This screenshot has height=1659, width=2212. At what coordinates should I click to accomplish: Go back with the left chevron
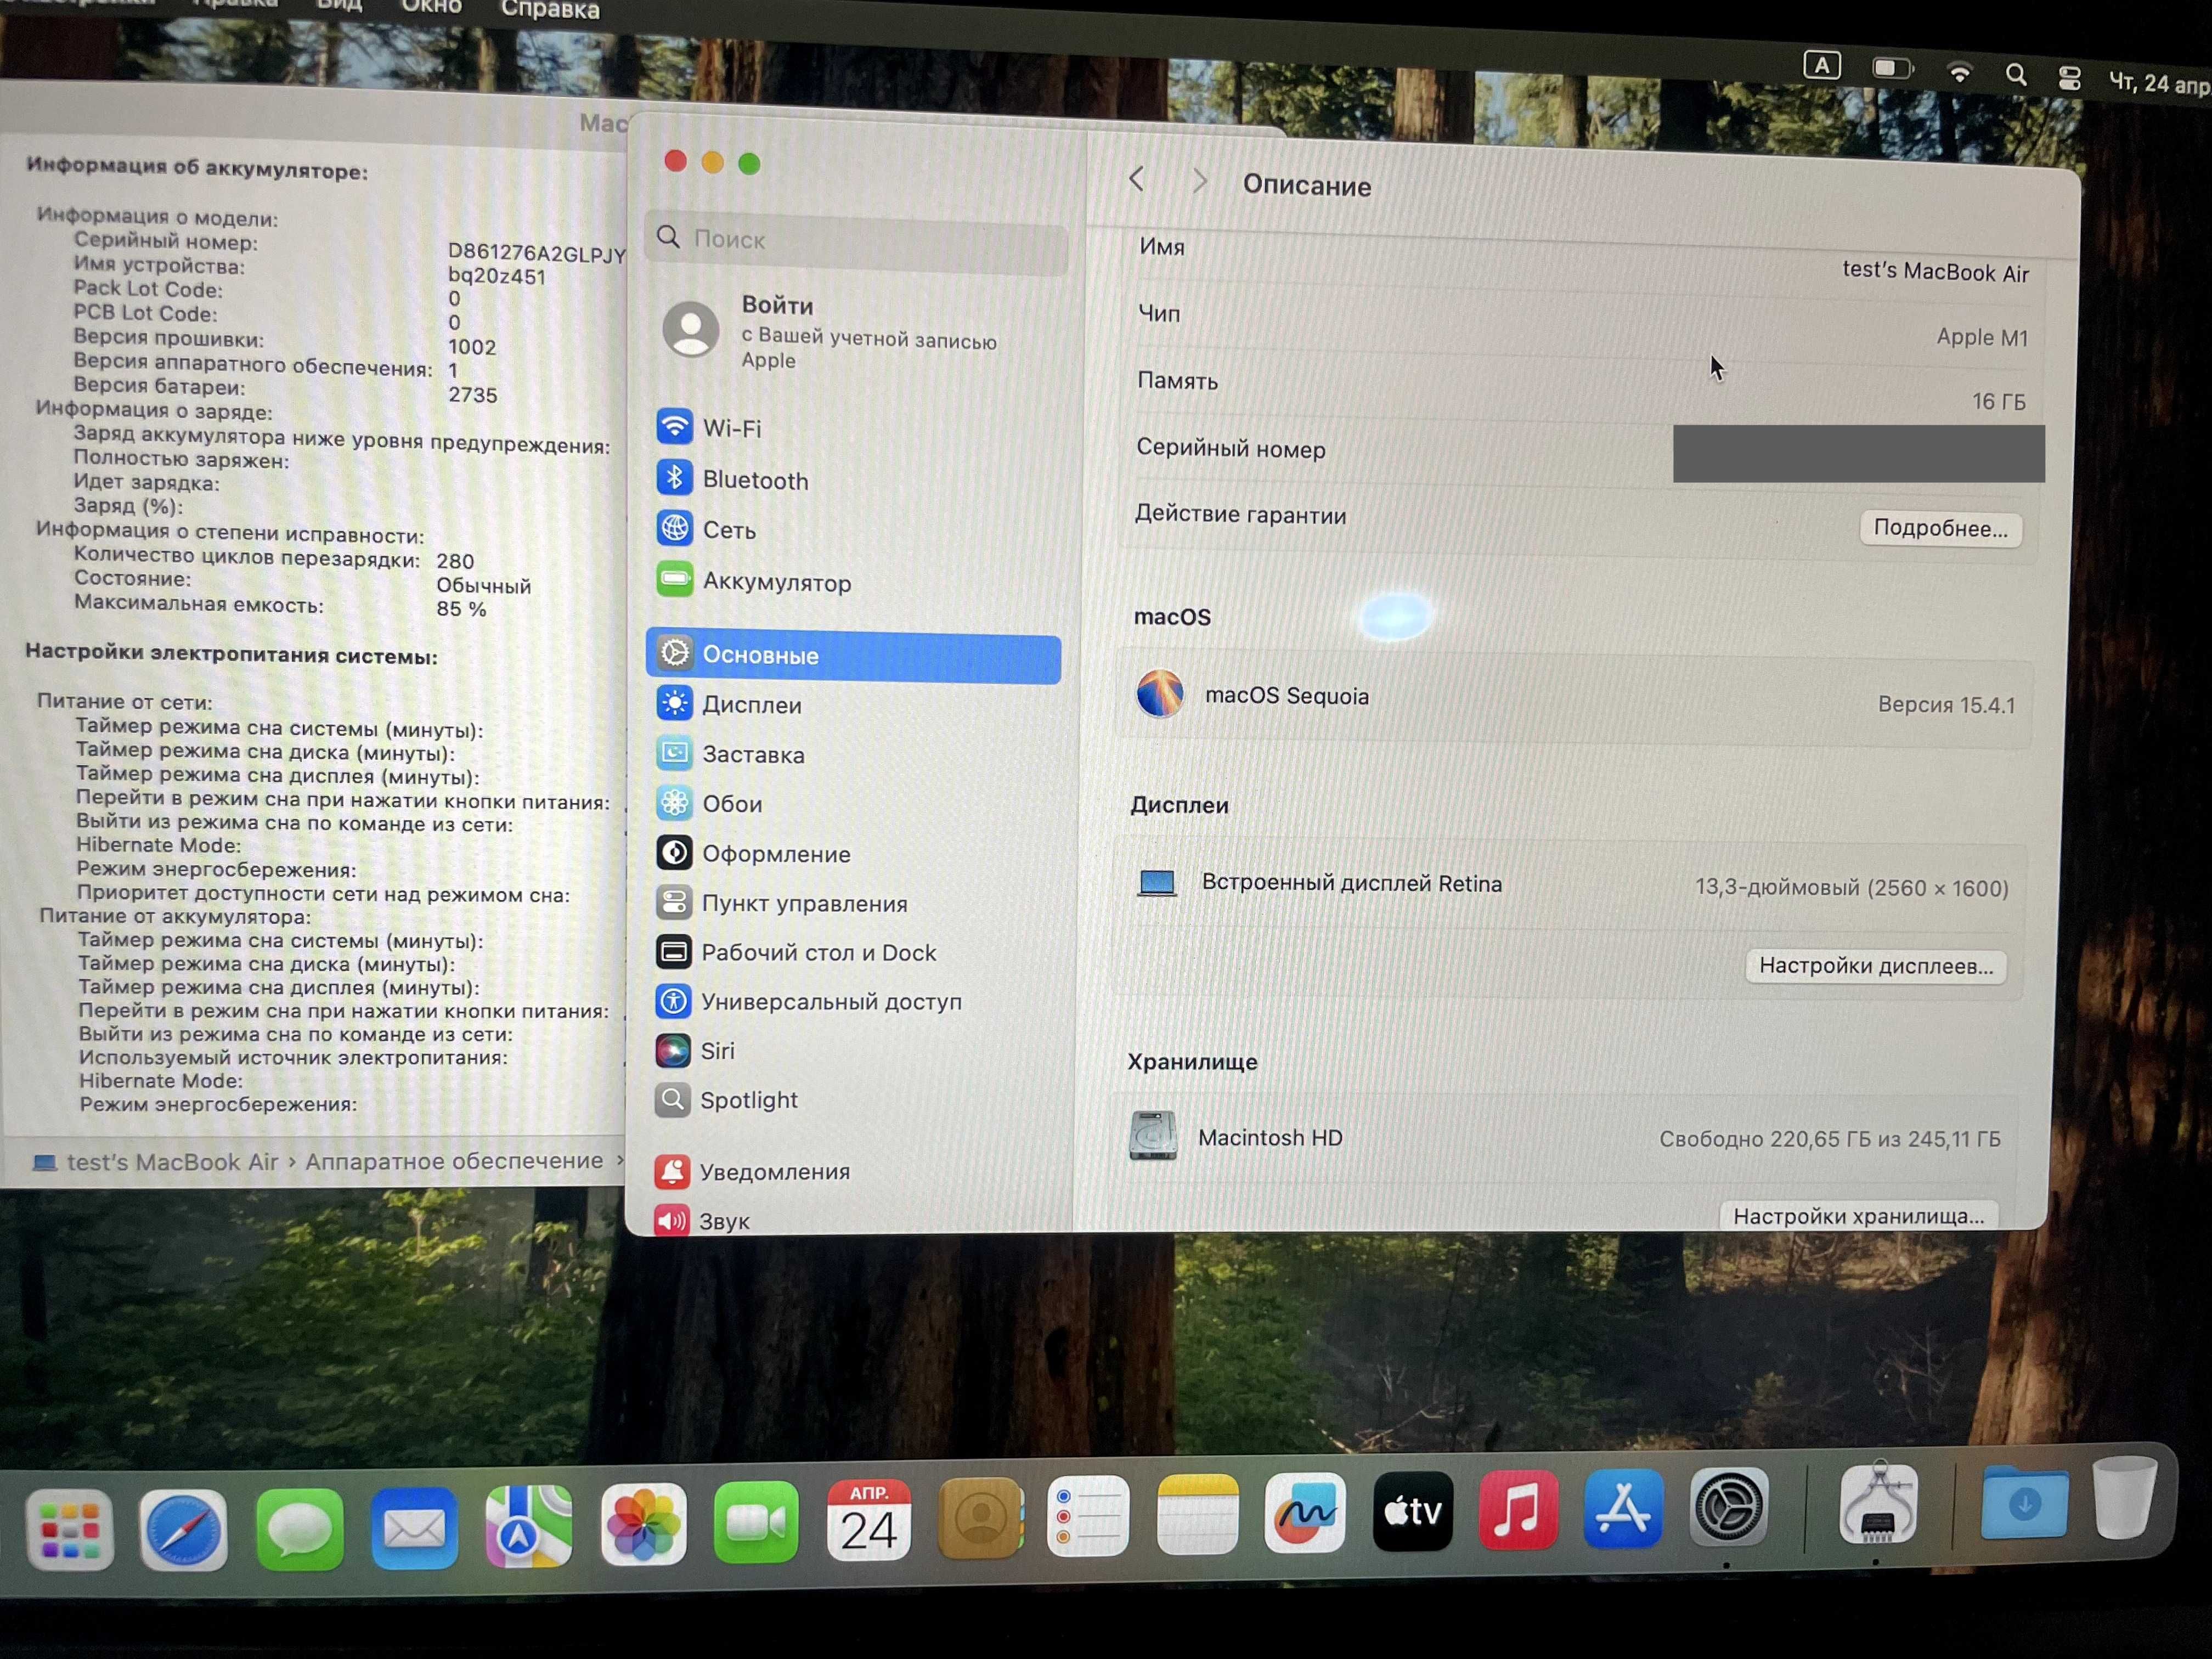click(1136, 180)
